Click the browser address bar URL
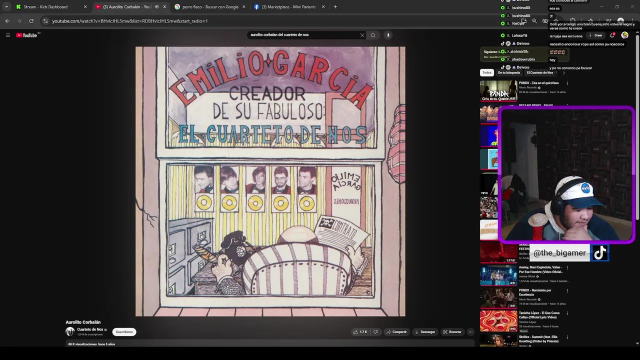 click(129, 21)
